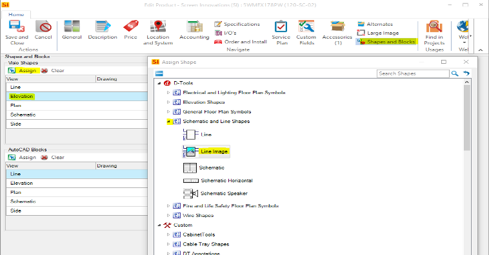Collapse the D-Tools tree node
The image size is (489, 255).
pos(159,83)
